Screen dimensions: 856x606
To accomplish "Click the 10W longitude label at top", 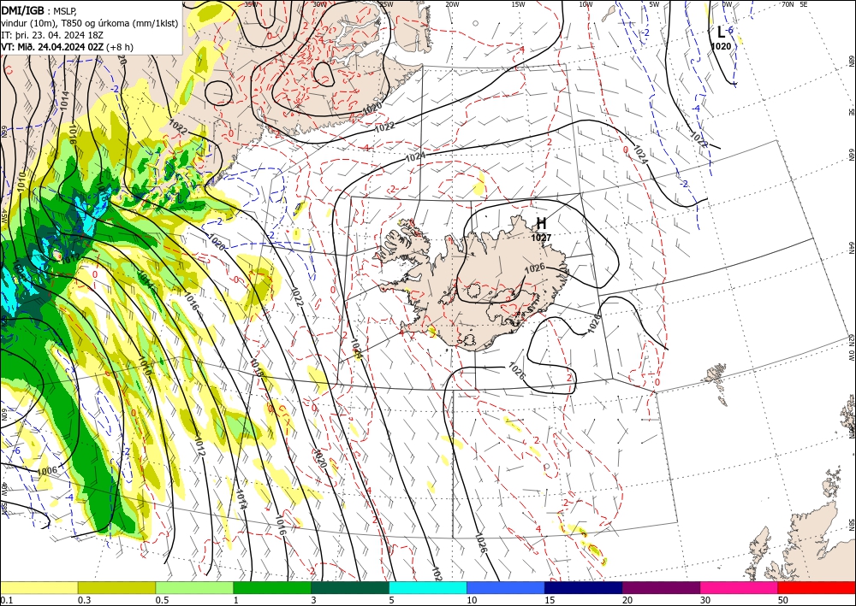I will coord(586,4).
